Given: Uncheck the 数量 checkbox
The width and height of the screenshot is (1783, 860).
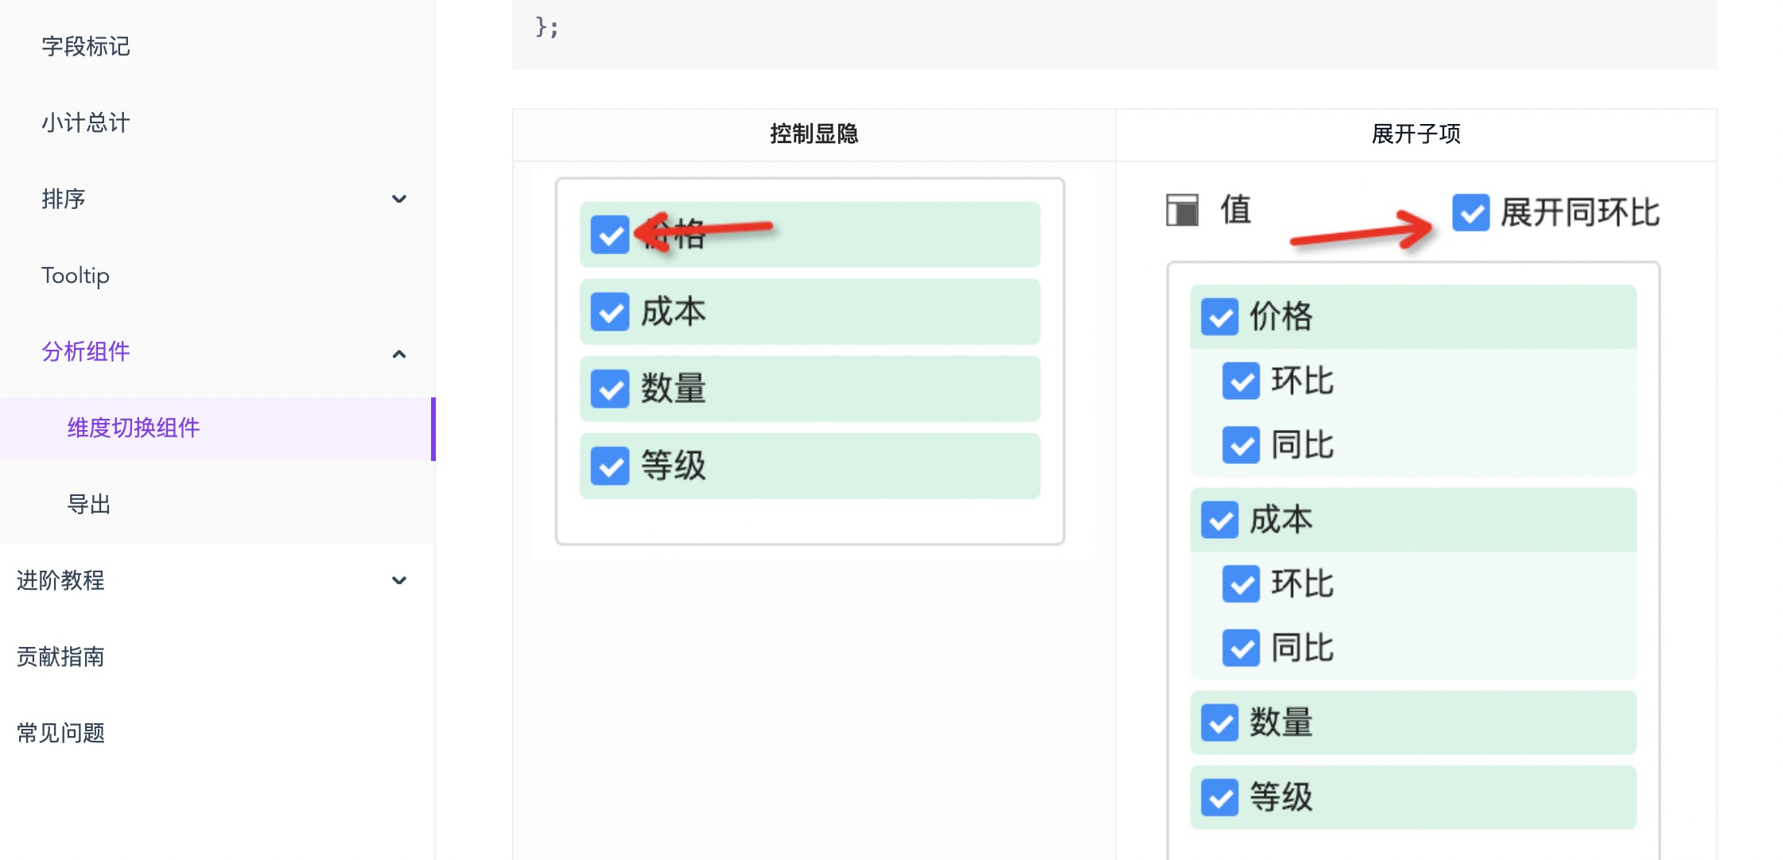Looking at the screenshot, I should (609, 389).
